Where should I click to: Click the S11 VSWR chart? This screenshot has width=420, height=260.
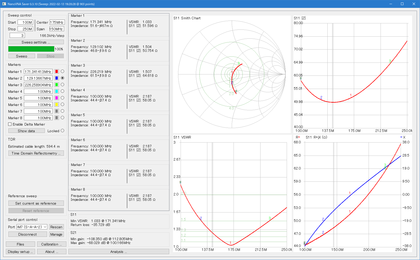point(232,193)
